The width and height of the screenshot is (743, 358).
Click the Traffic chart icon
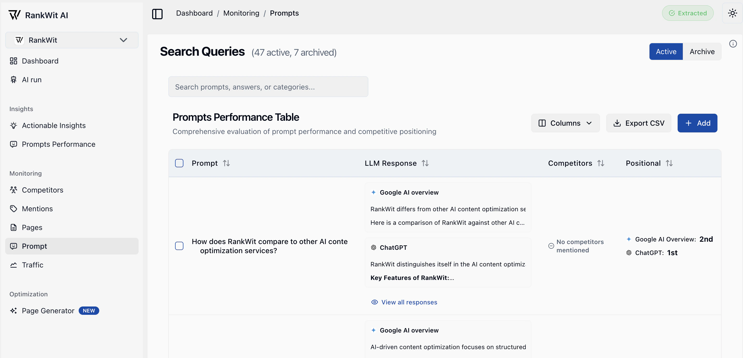pos(14,265)
